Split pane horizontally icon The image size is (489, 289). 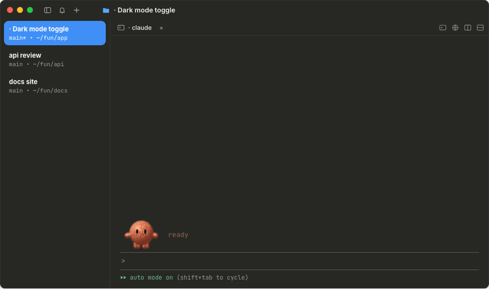click(x=480, y=28)
